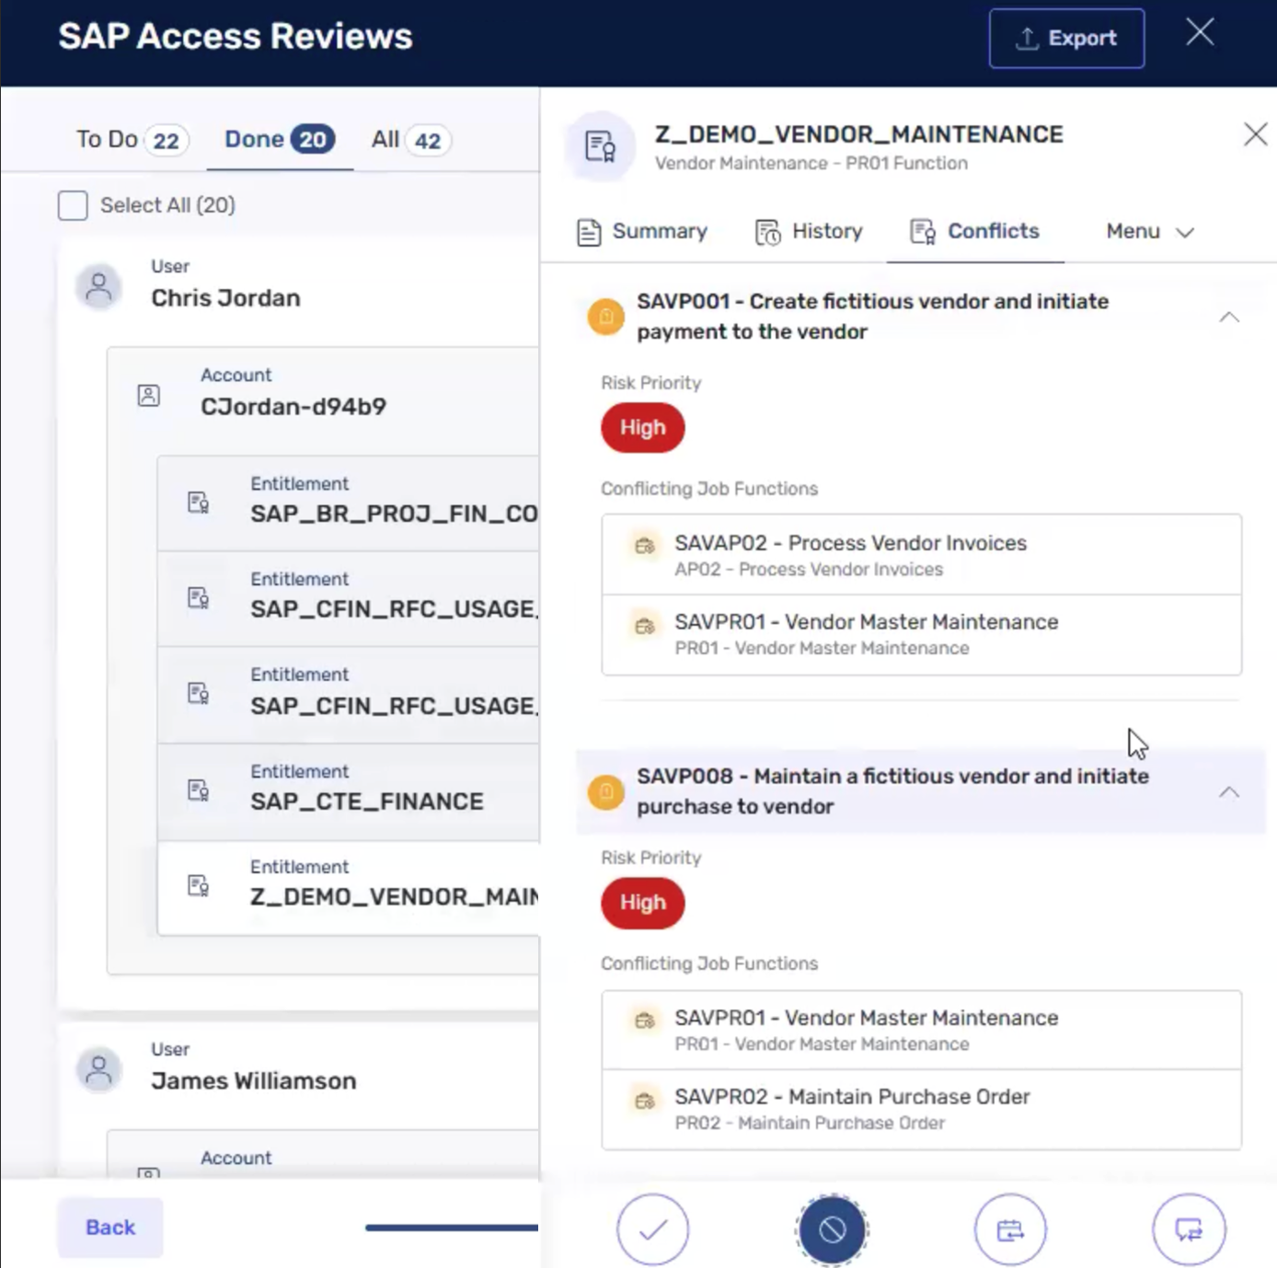Viewport: 1277px width, 1268px height.
Task: Click the CJordan-d94b9 account name
Action: tap(293, 407)
